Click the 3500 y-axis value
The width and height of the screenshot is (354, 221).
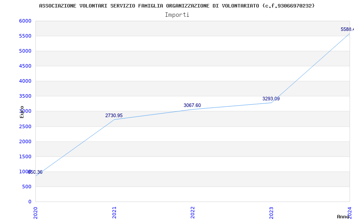25,96
